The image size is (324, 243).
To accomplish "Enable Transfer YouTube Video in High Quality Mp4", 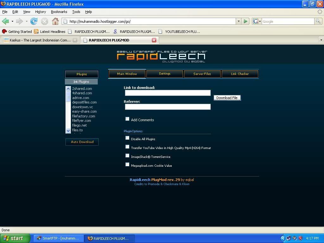I will (x=127, y=147).
